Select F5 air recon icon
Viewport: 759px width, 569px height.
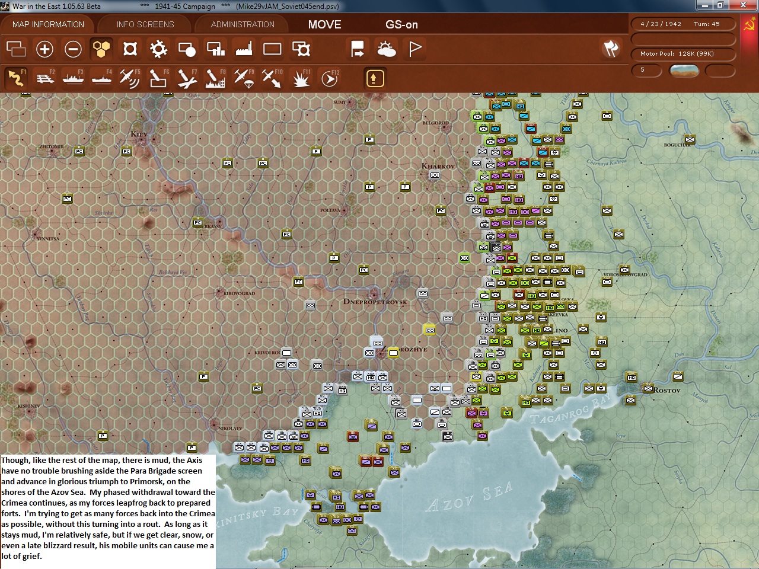130,78
